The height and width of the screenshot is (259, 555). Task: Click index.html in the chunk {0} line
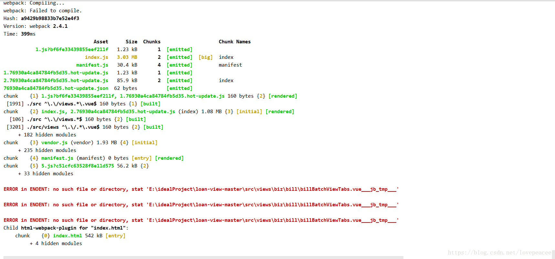tap(68, 236)
